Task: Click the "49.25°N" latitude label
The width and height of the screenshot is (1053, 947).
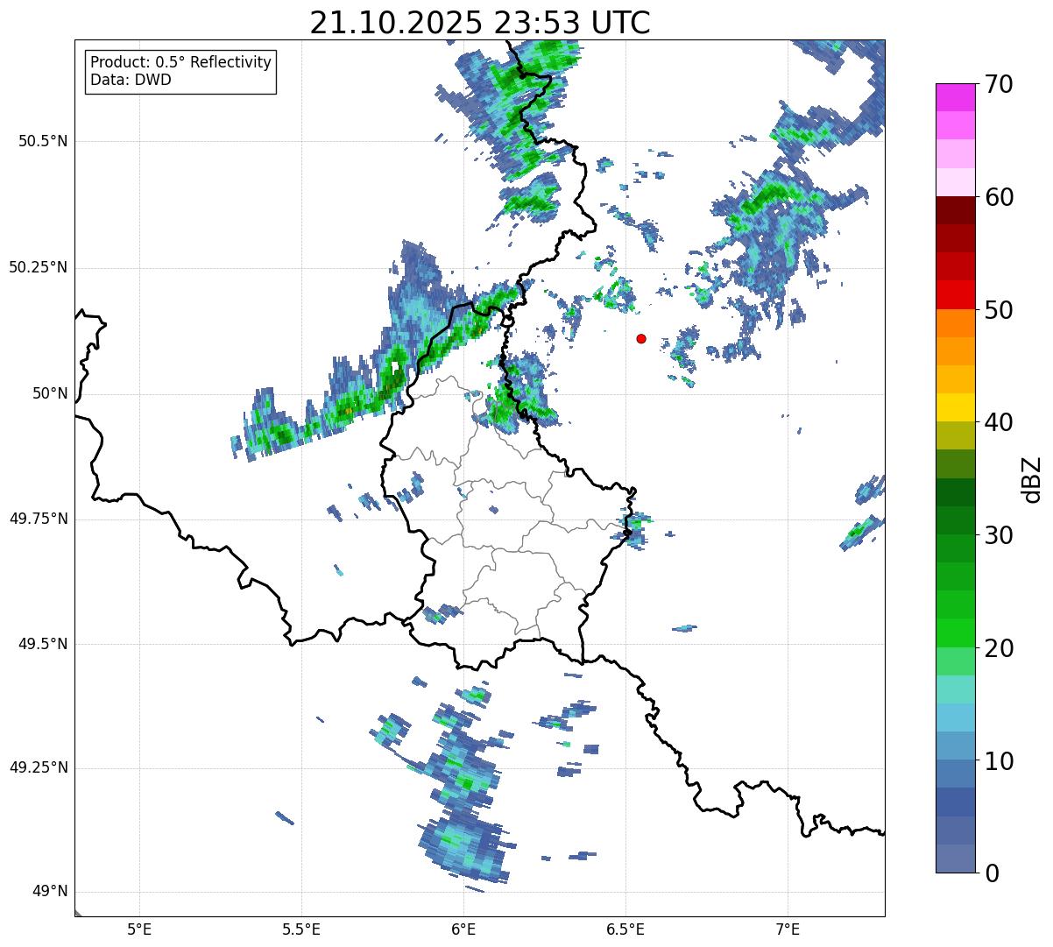Action: pyautogui.click(x=39, y=767)
